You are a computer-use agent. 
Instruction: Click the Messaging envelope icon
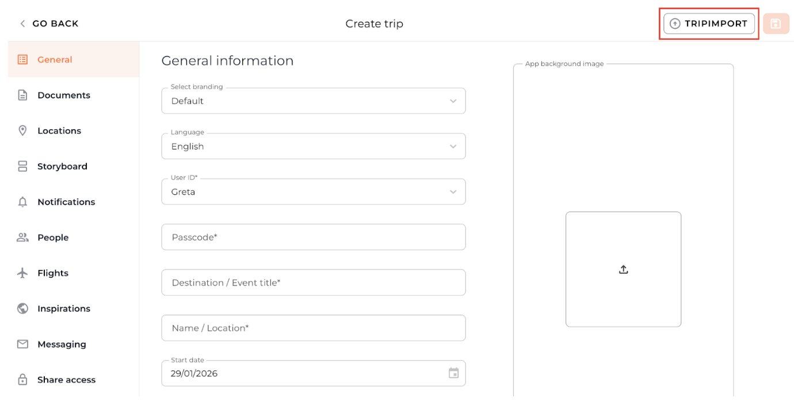[22, 344]
